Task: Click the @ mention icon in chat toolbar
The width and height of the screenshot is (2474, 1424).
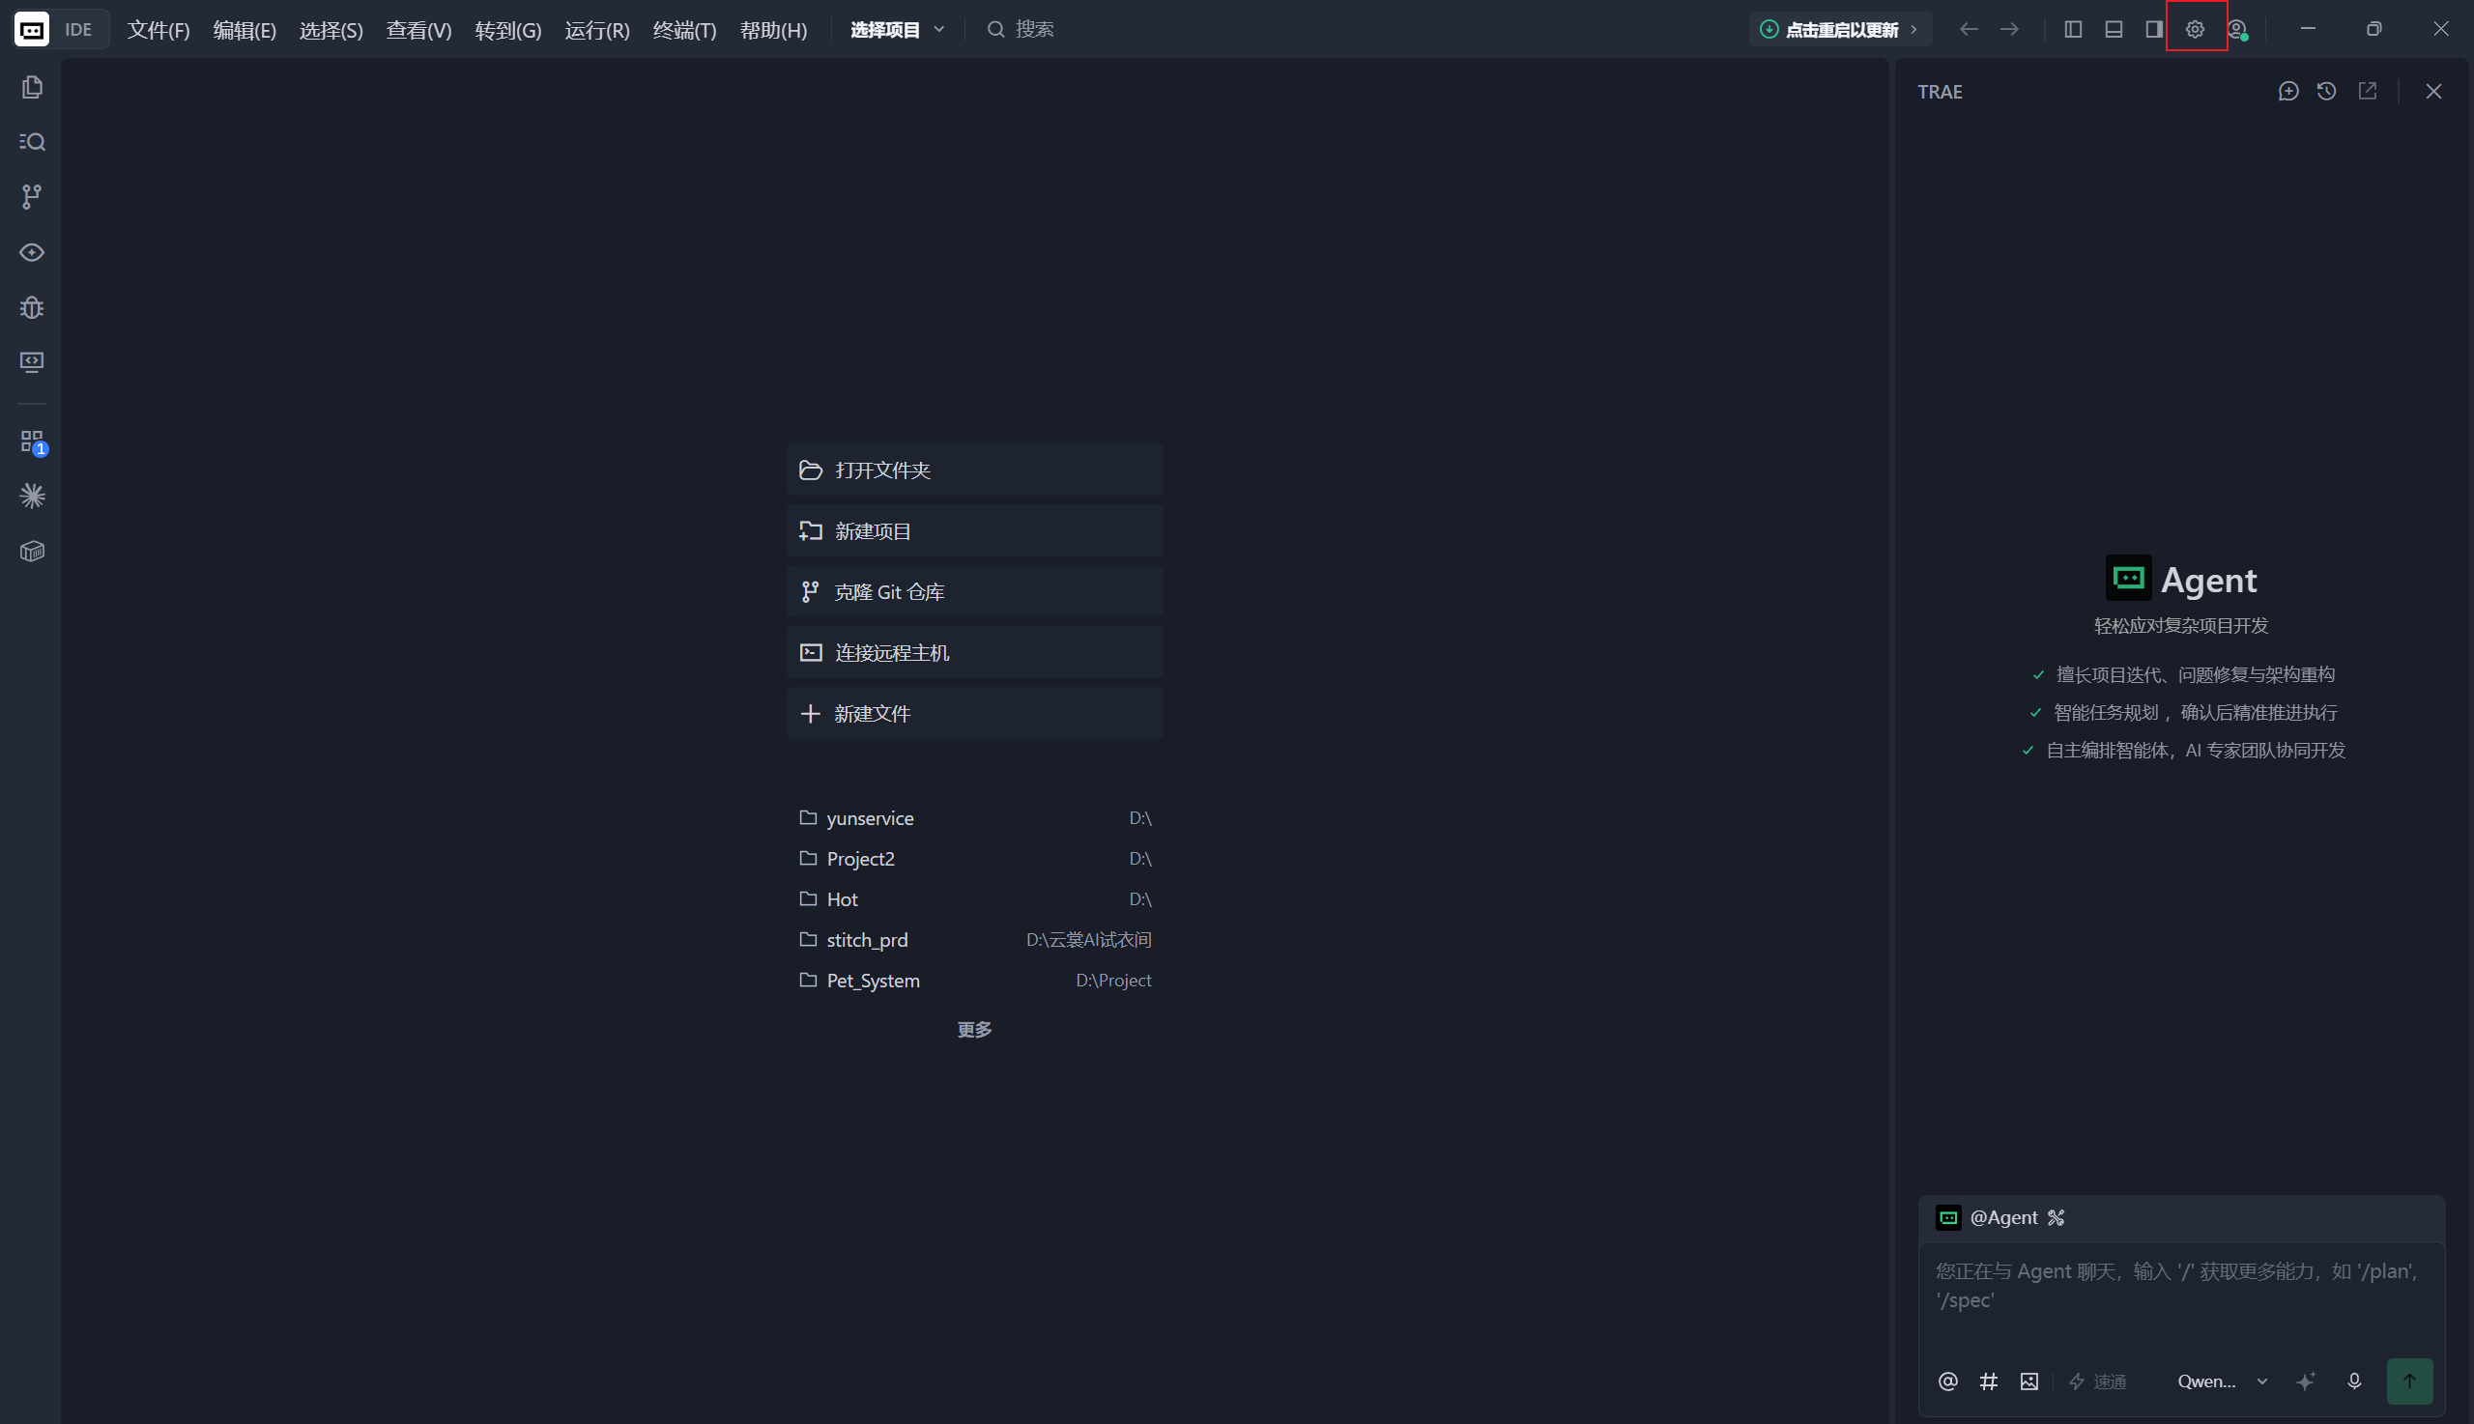Action: pyautogui.click(x=1947, y=1381)
